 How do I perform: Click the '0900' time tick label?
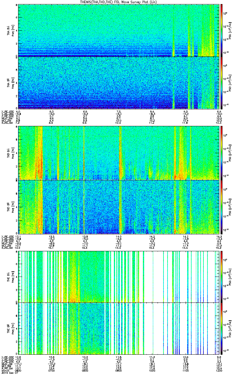(118, 370)
